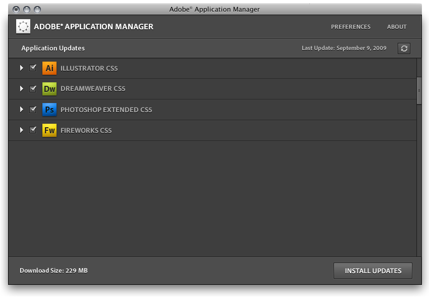
Task: Click the Dreamweaver Dw icon
Action: (49, 89)
